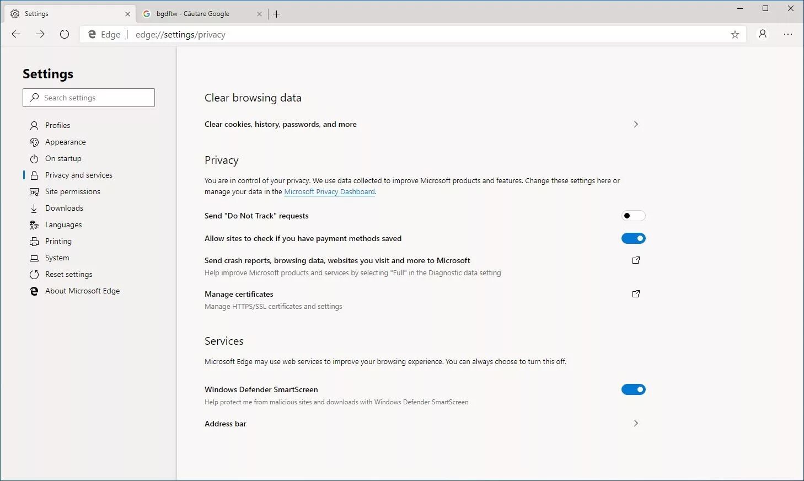Click the Downloads arrow icon
This screenshot has width=804, height=481.
click(x=34, y=209)
